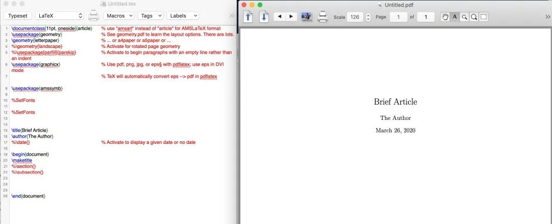Viewport: 552px width, 224px height.
Task: Click "The Author" in the PDF preview
Action: point(395,118)
